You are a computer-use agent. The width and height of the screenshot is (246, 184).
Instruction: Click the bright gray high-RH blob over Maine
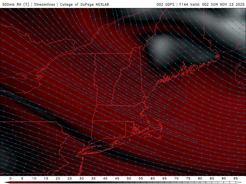pyautogui.click(x=162, y=46)
